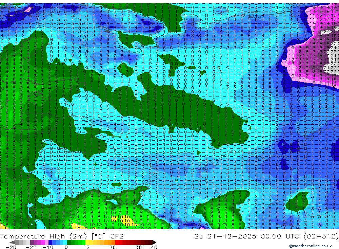339x249 pixels.
Task: Click the '-10' label on temperature legend
Action: (x=47, y=247)
